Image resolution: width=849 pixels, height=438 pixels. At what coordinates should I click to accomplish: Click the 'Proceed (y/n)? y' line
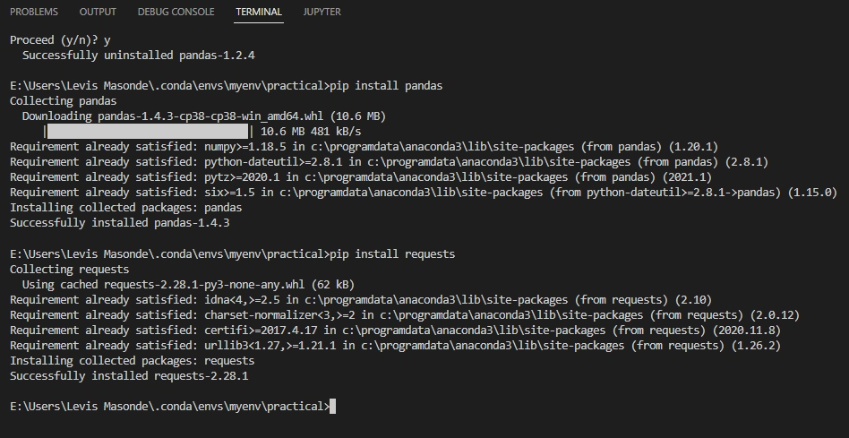click(60, 40)
